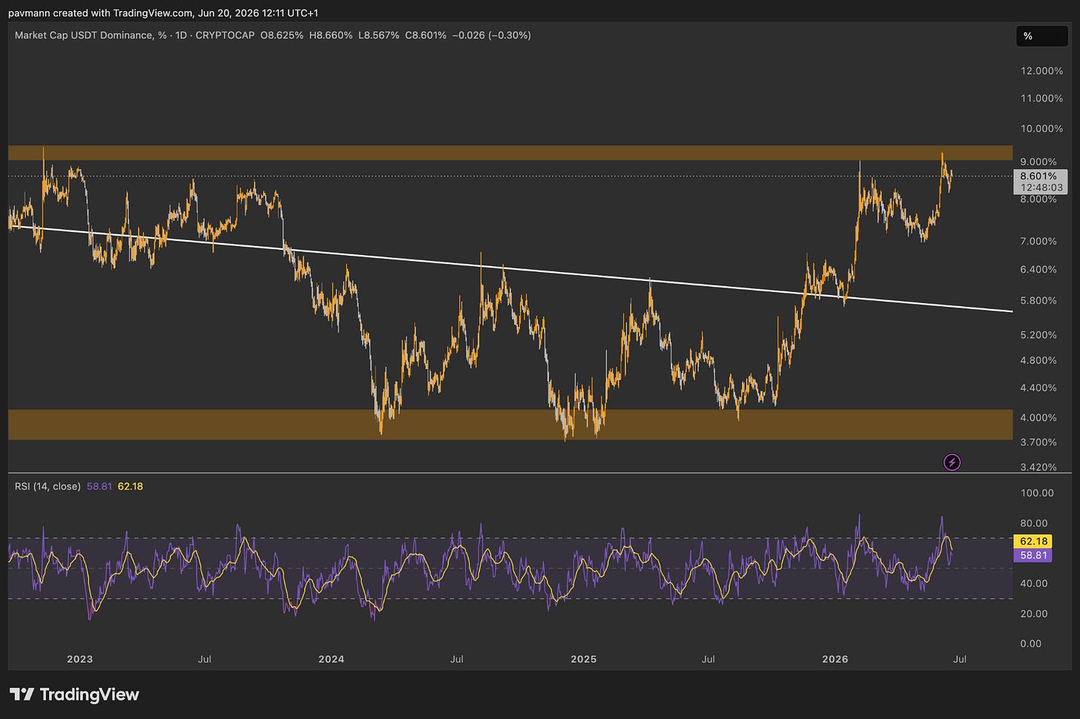Click the CRYPTOCAP source label
This screenshot has width=1080, height=719.
[225, 36]
